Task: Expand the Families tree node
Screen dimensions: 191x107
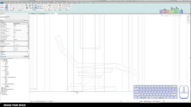Action: coord(1,92)
